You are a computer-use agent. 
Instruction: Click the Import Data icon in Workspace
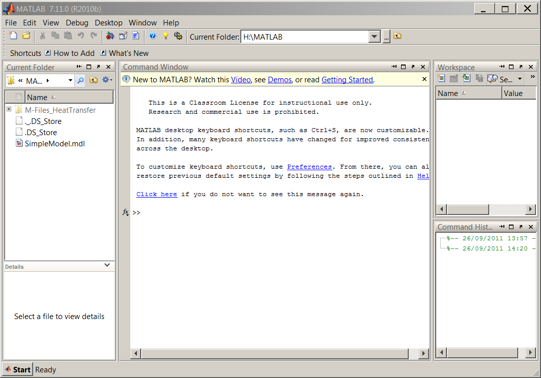pos(467,79)
